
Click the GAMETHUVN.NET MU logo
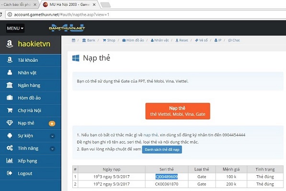67,28
